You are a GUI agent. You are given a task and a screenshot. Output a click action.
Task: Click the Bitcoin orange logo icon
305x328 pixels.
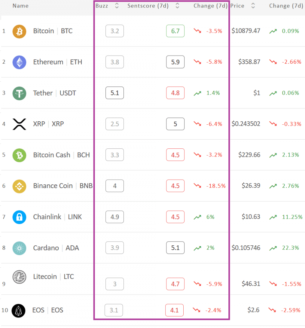click(19, 32)
